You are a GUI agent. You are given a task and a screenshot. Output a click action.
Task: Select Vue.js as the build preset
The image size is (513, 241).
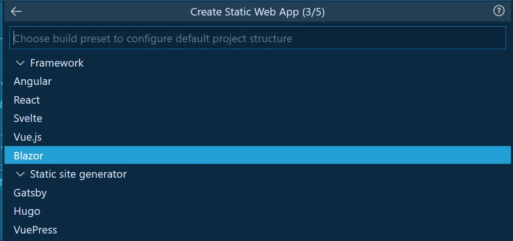click(x=28, y=137)
